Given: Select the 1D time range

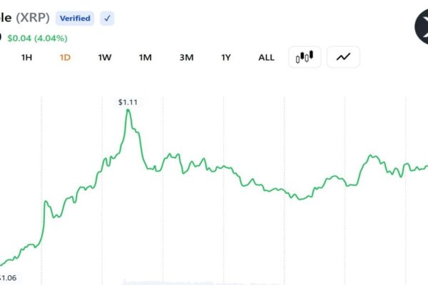Looking at the screenshot, I should [x=65, y=58].
